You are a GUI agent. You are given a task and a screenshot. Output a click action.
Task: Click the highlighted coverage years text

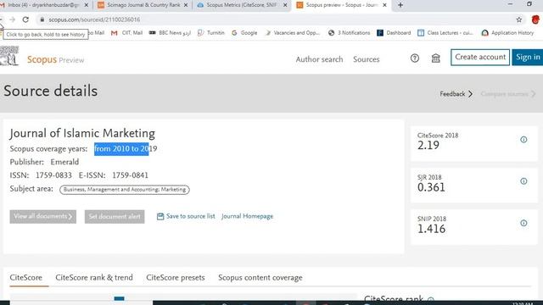121,149
